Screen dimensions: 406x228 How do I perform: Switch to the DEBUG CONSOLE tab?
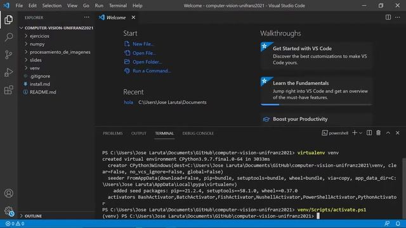[x=198, y=134]
